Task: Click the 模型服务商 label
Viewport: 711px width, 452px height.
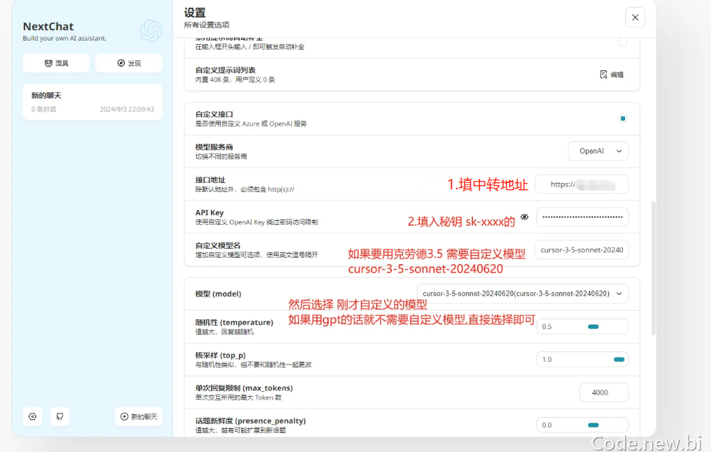Action: [x=214, y=147]
